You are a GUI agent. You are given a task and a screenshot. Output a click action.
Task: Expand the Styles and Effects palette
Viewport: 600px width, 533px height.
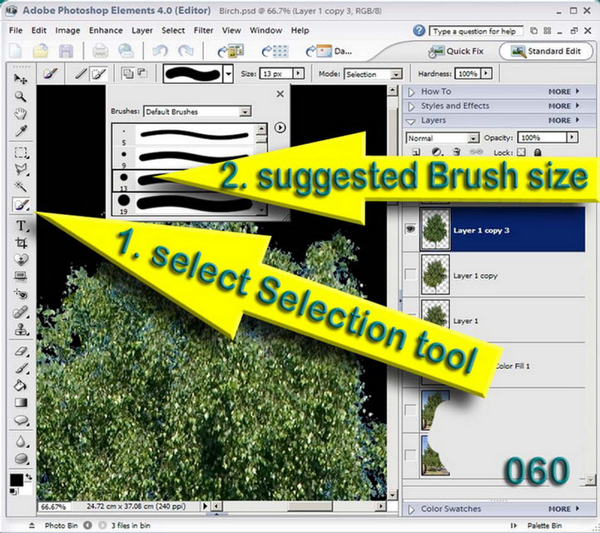412,106
